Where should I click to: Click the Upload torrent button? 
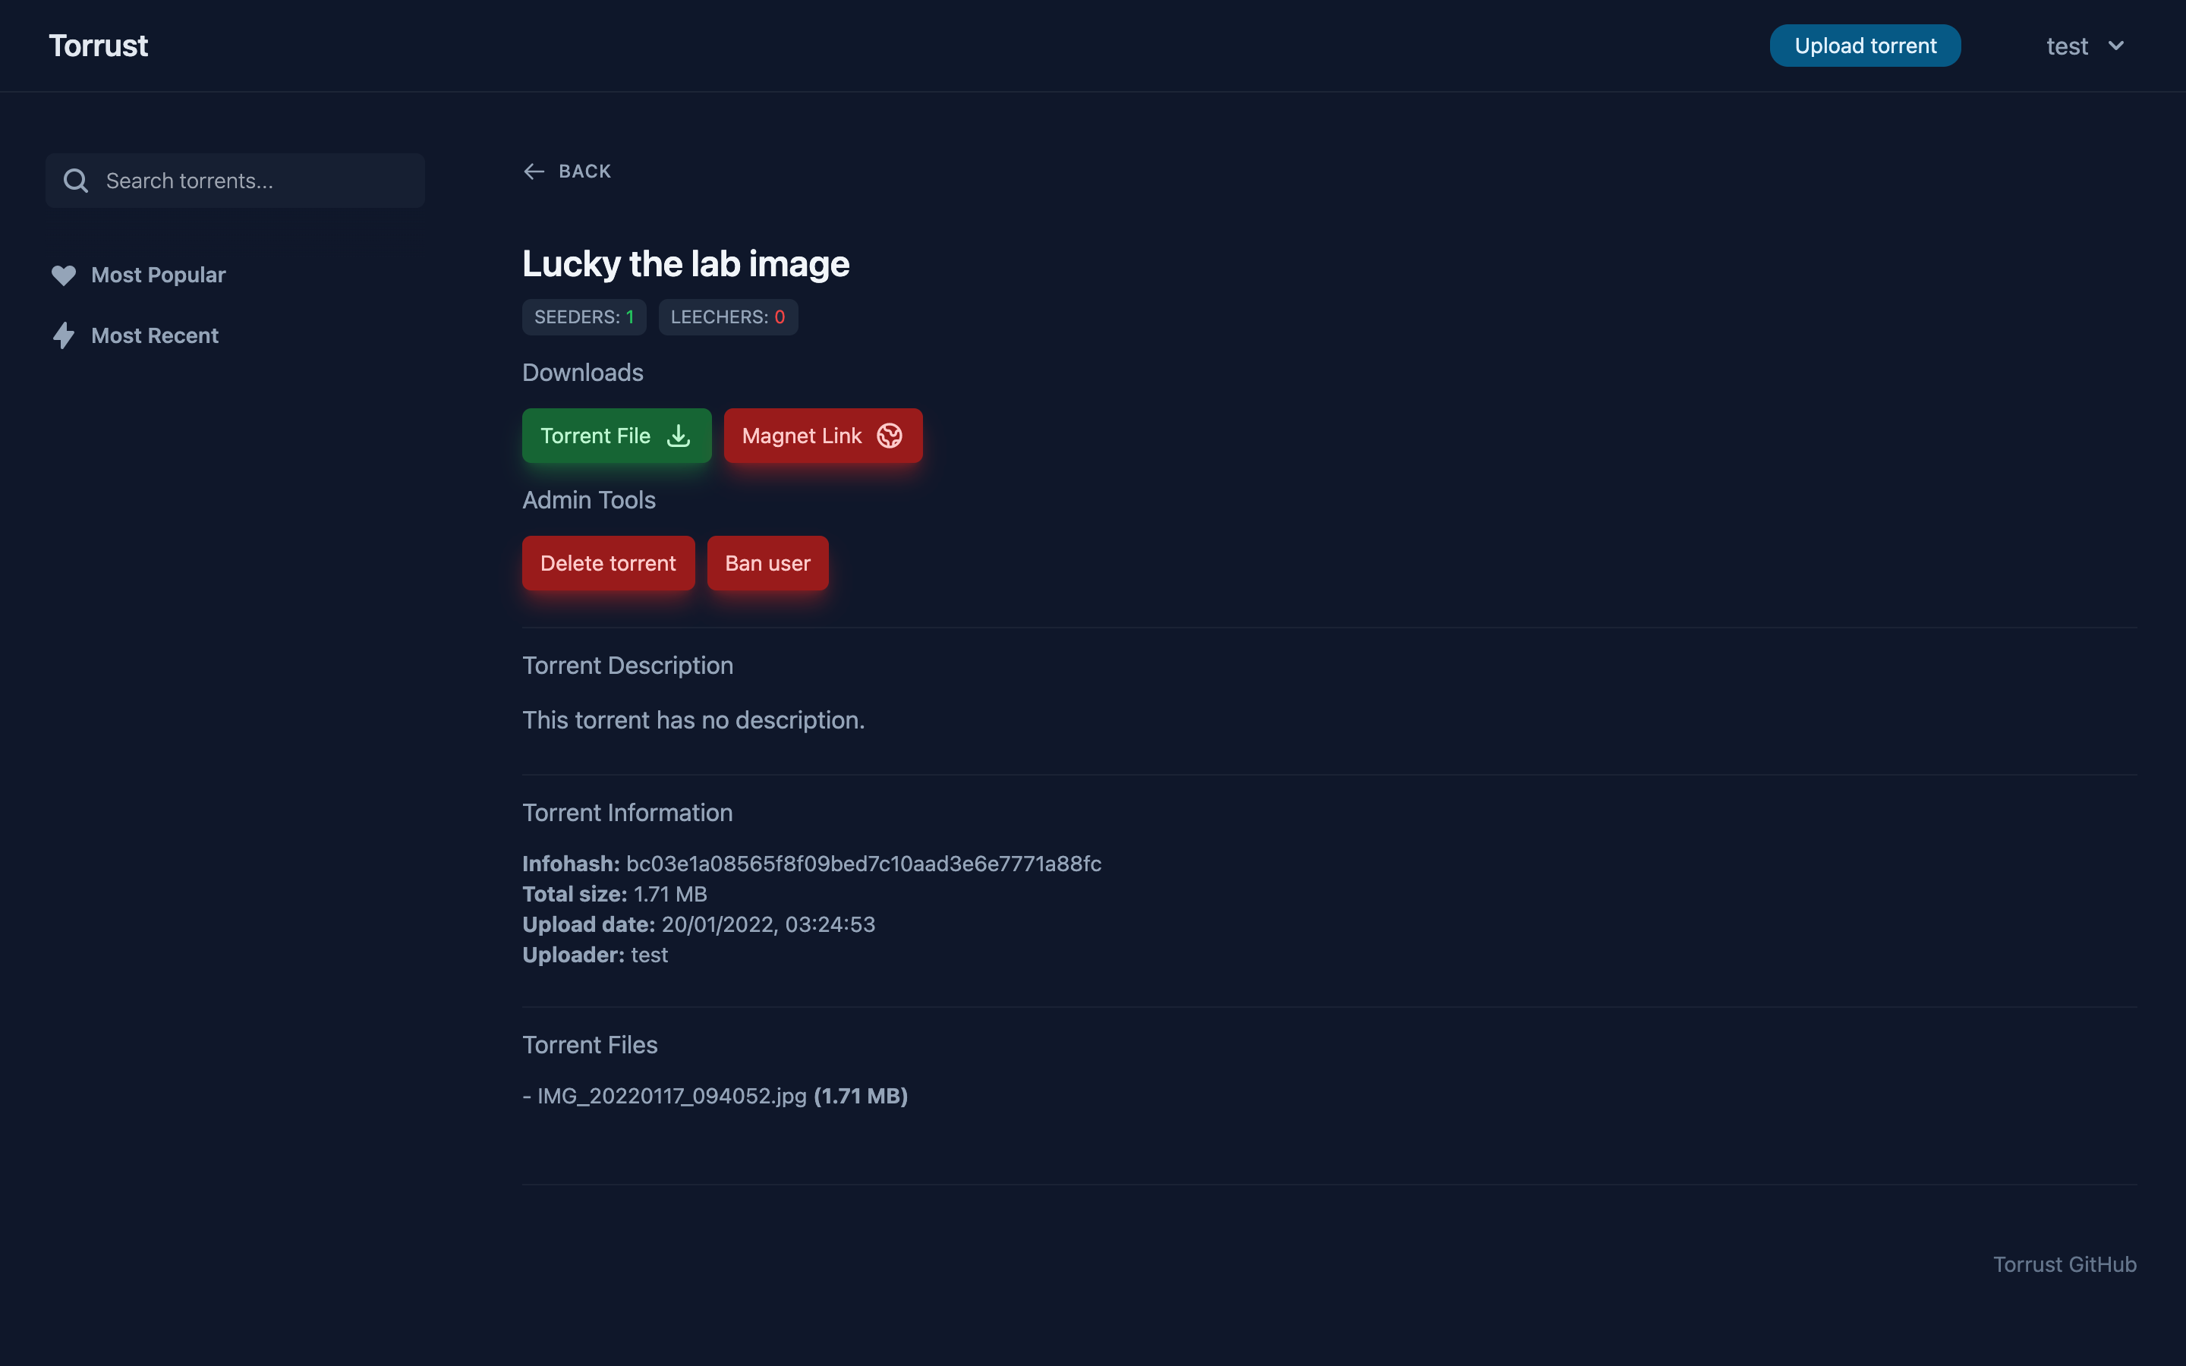tap(1865, 44)
